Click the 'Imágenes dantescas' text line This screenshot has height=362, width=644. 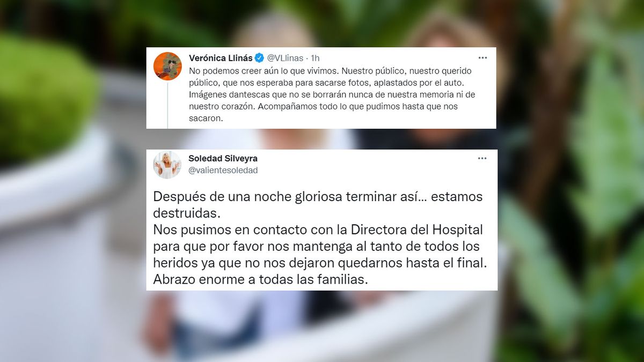click(x=332, y=95)
